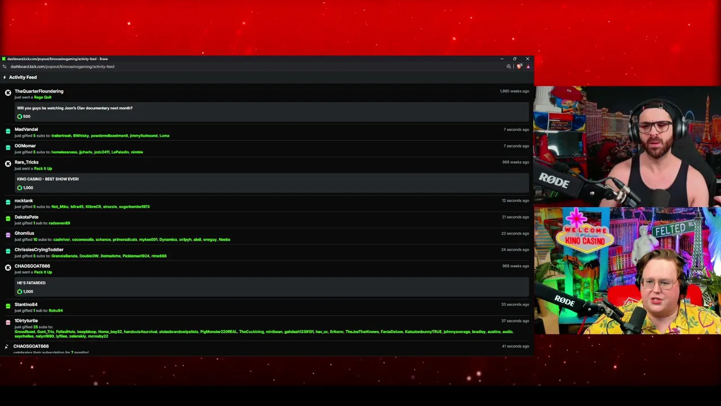
Task: Click gifted recipient 'LePaladin'
Action: pos(120,152)
